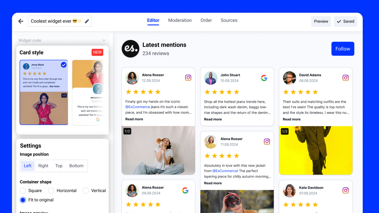Click star rating on John Stuart review
379x213 pixels.
222,92
